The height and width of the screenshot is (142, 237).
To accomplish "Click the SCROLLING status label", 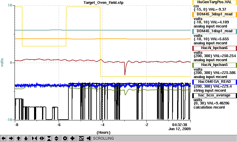I will pyautogui.click(x=103, y=138).
